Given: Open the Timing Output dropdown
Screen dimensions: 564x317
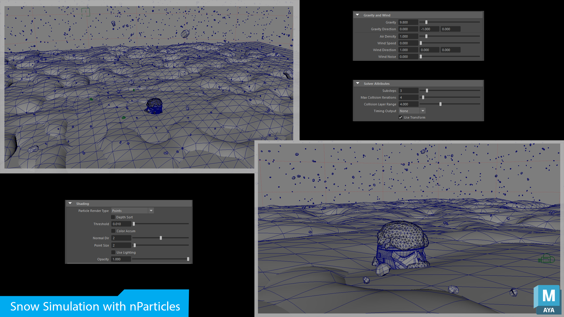Looking at the screenshot, I should pos(422,111).
